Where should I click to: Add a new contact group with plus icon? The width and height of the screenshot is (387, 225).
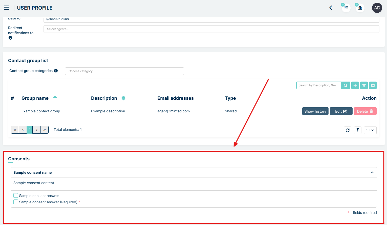point(355,85)
